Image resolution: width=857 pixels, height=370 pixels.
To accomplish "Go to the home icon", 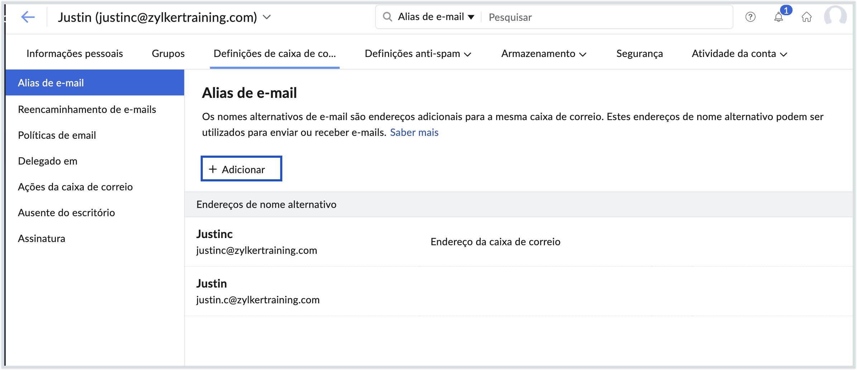I will (806, 17).
